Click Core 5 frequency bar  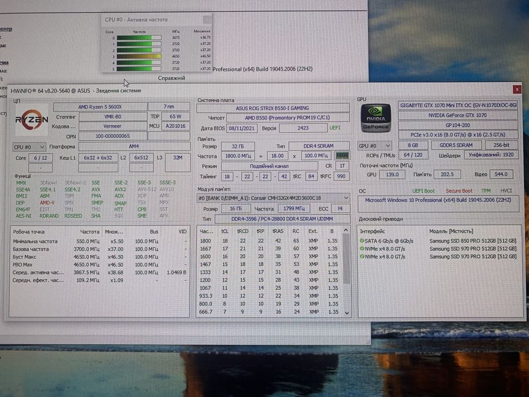pos(139,69)
